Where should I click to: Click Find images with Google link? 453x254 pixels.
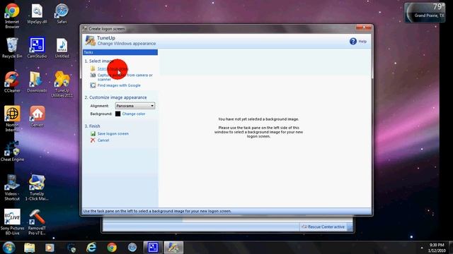coord(119,85)
